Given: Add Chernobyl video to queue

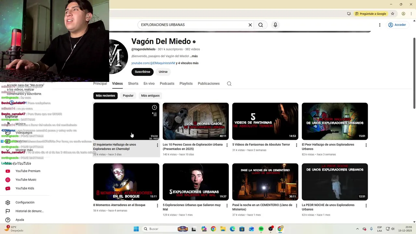Looking at the screenshot, I should tap(154, 114).
